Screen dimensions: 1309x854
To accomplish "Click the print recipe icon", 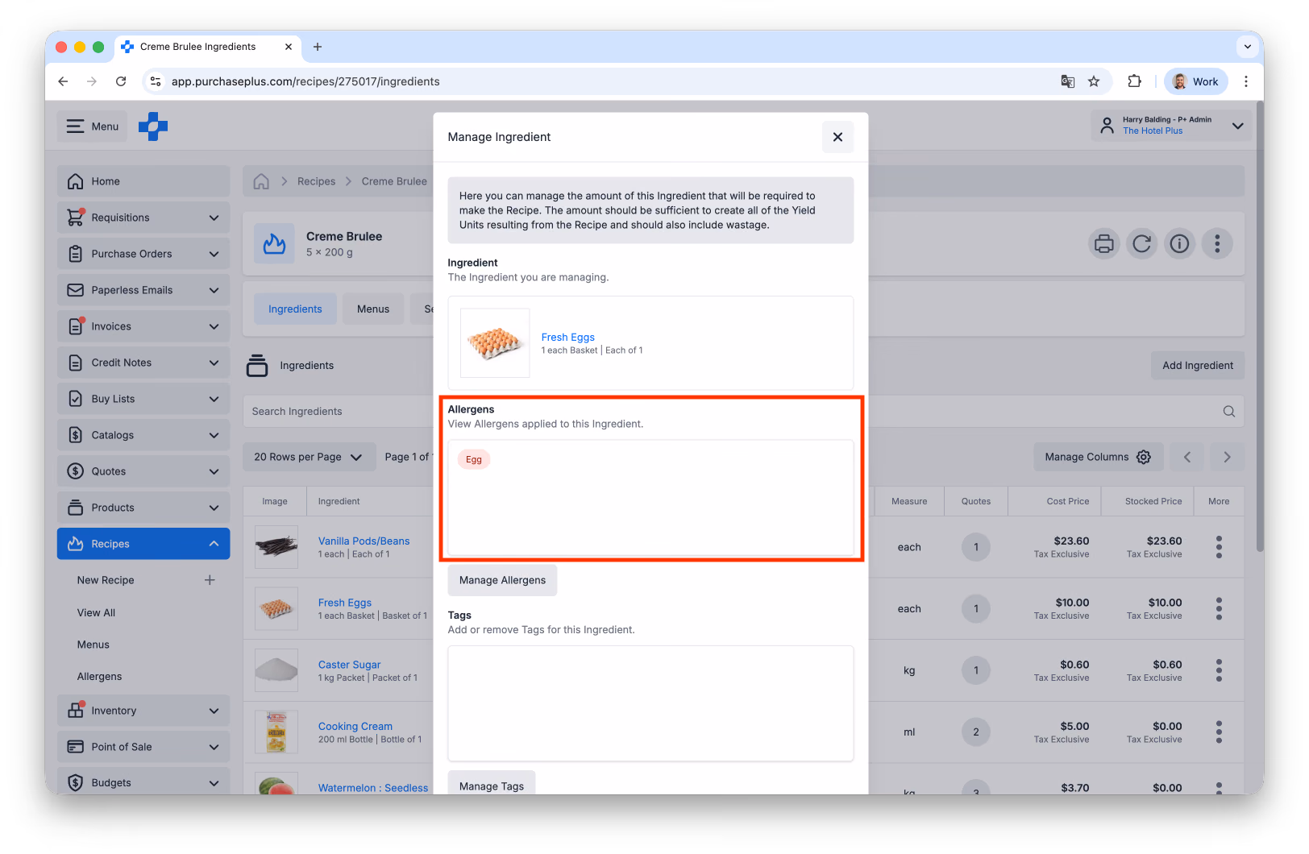I will point(1104,243).
